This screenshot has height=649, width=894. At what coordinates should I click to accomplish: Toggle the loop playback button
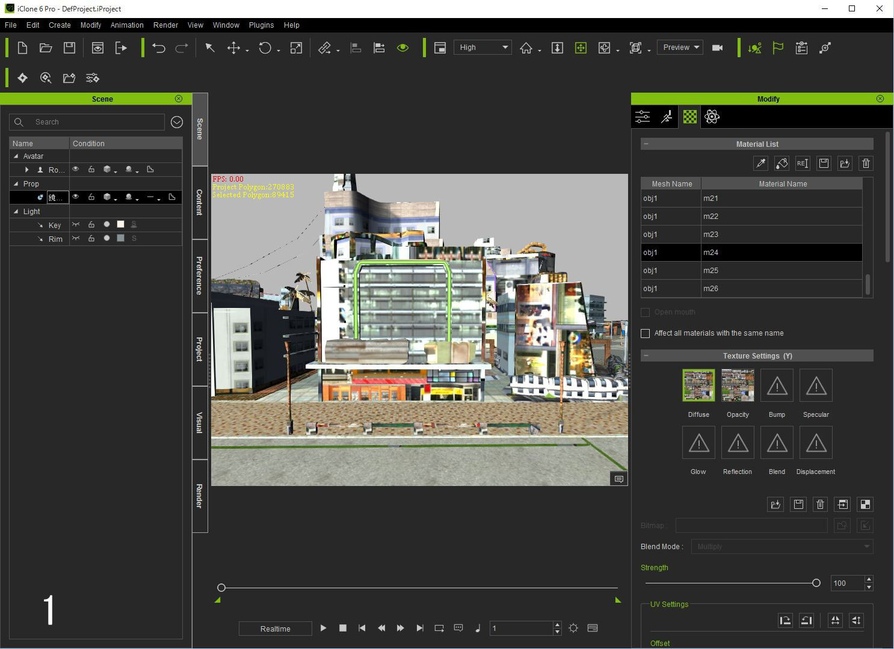pyautogui.click(x=439, y=629)
